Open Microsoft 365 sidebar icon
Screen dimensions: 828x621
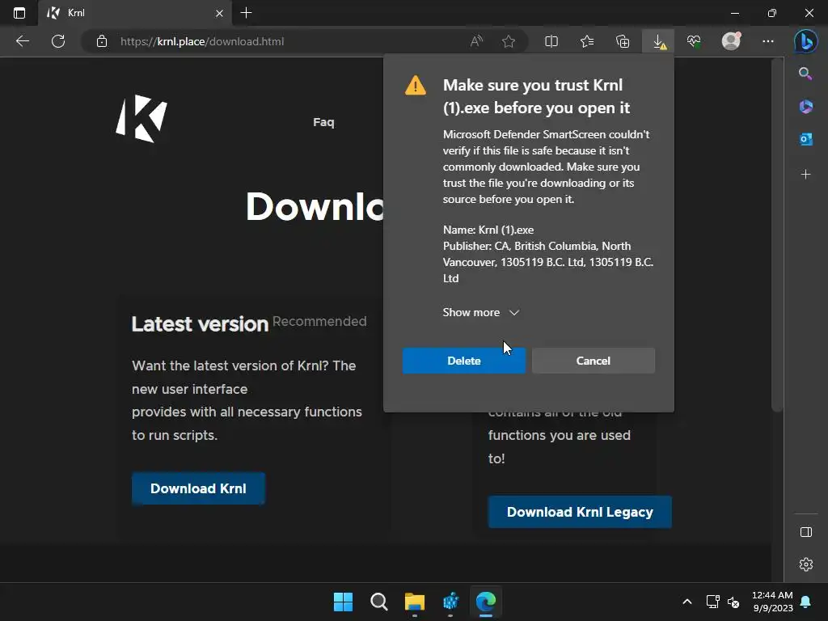coord(806,107)
